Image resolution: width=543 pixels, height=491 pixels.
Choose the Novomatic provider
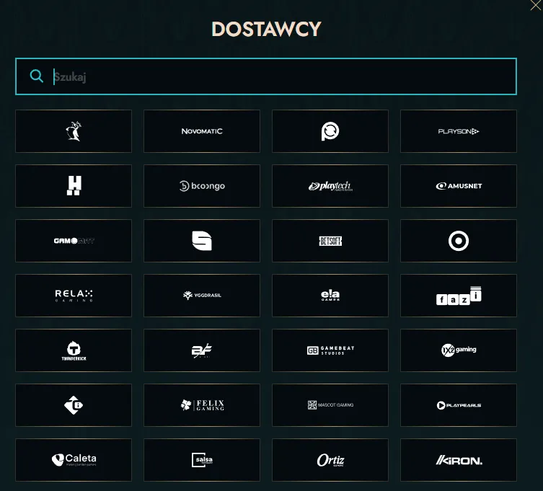(x=202, y=131)
